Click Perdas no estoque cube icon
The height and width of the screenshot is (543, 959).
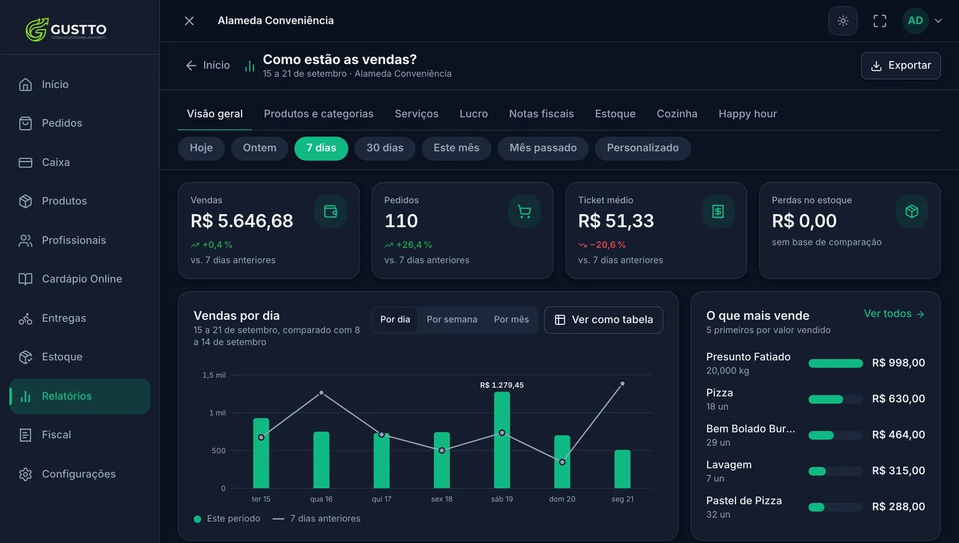point(912,211)
